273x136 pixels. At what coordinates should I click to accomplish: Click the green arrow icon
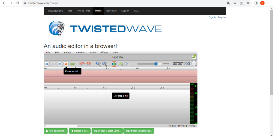pyautogui.click(x=73, y=64)
